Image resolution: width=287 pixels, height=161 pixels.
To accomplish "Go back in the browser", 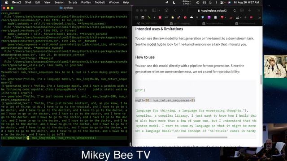I will tap(175, 10).
